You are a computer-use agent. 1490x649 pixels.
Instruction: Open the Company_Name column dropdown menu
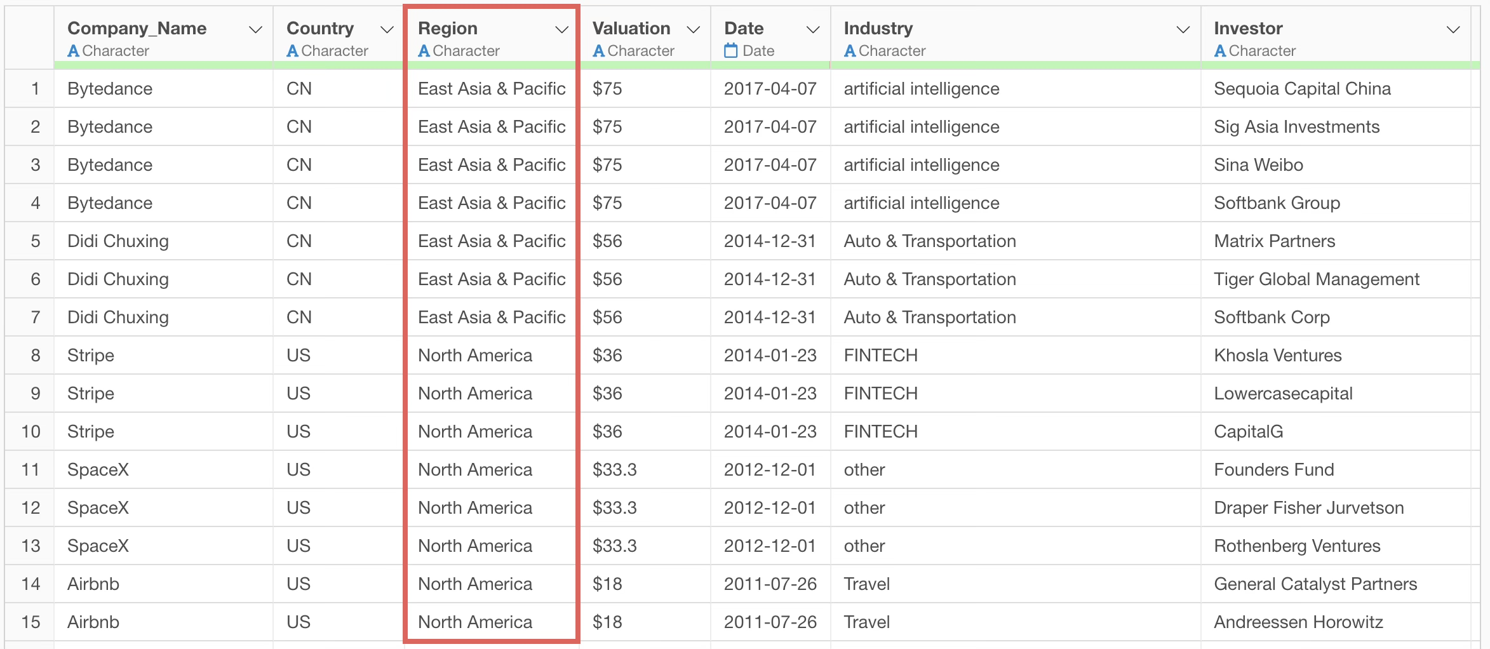pyautogui.click(x=255, y=30)
